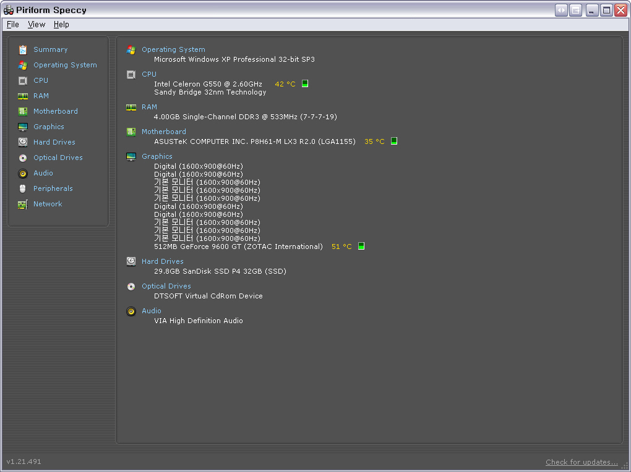
Task: Click the Operating System flag icon in sidebar
Action: click(x=23, y=65)
